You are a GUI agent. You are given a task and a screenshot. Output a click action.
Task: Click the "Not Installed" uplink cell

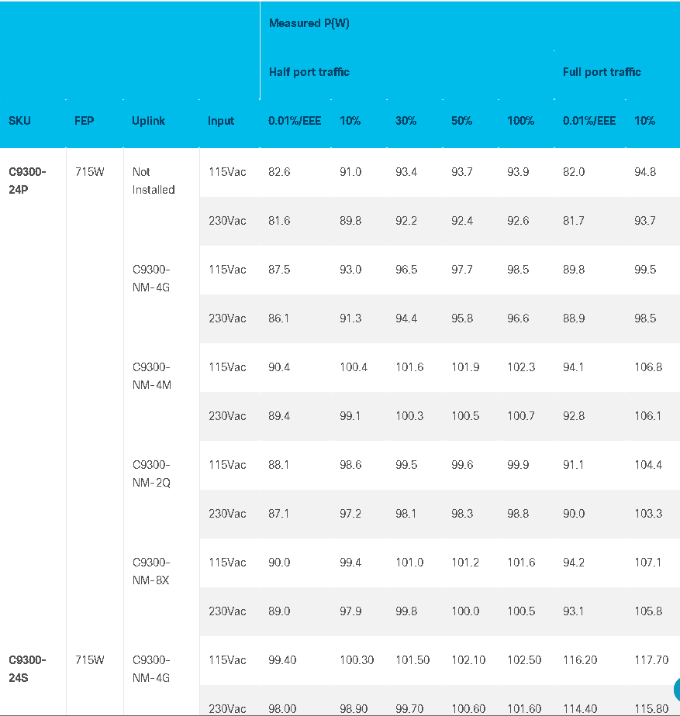click(154, 181)
